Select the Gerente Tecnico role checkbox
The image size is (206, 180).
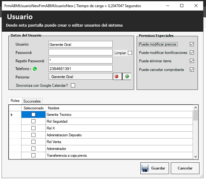coord(33,115)
